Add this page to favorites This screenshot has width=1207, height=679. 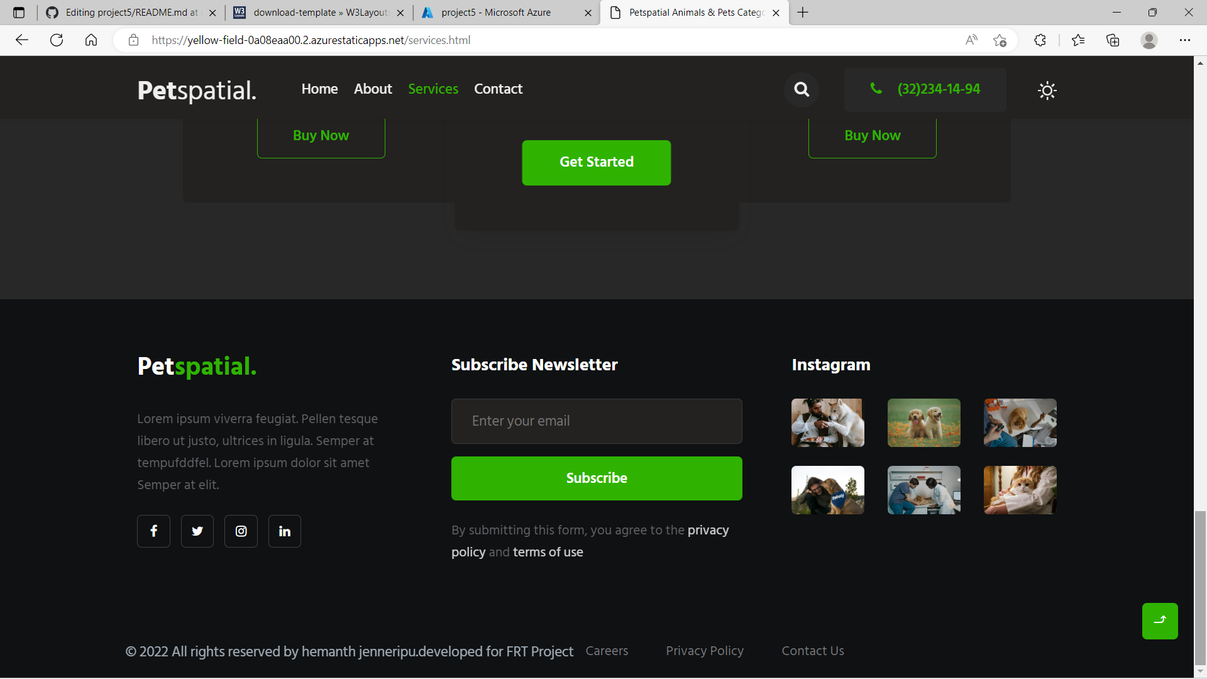pyautogui.click(x=1000, y=40)
